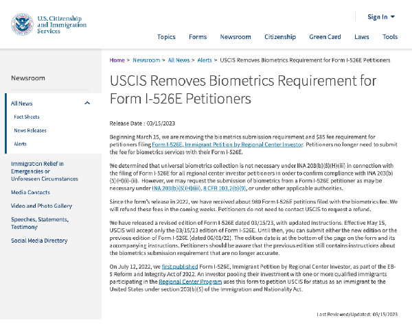Open Social Media Directory link
This screenshot has width=412, height=329.
pyautogui.click(x=39, y=241)
